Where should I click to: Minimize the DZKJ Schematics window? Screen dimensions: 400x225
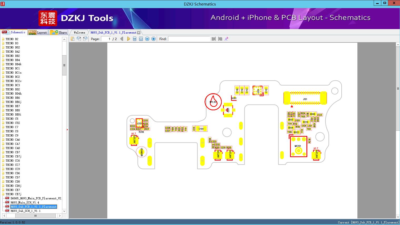377,3
